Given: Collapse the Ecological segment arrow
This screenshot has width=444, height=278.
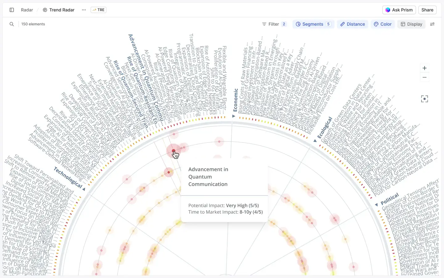Looking at the screenshot, I should click(x=315, y=141).
